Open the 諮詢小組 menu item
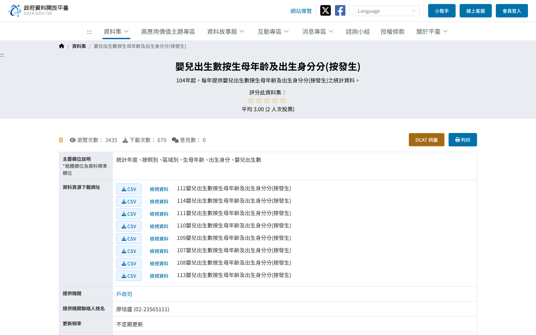The image size is (536, 335). [x=358, y=31]
